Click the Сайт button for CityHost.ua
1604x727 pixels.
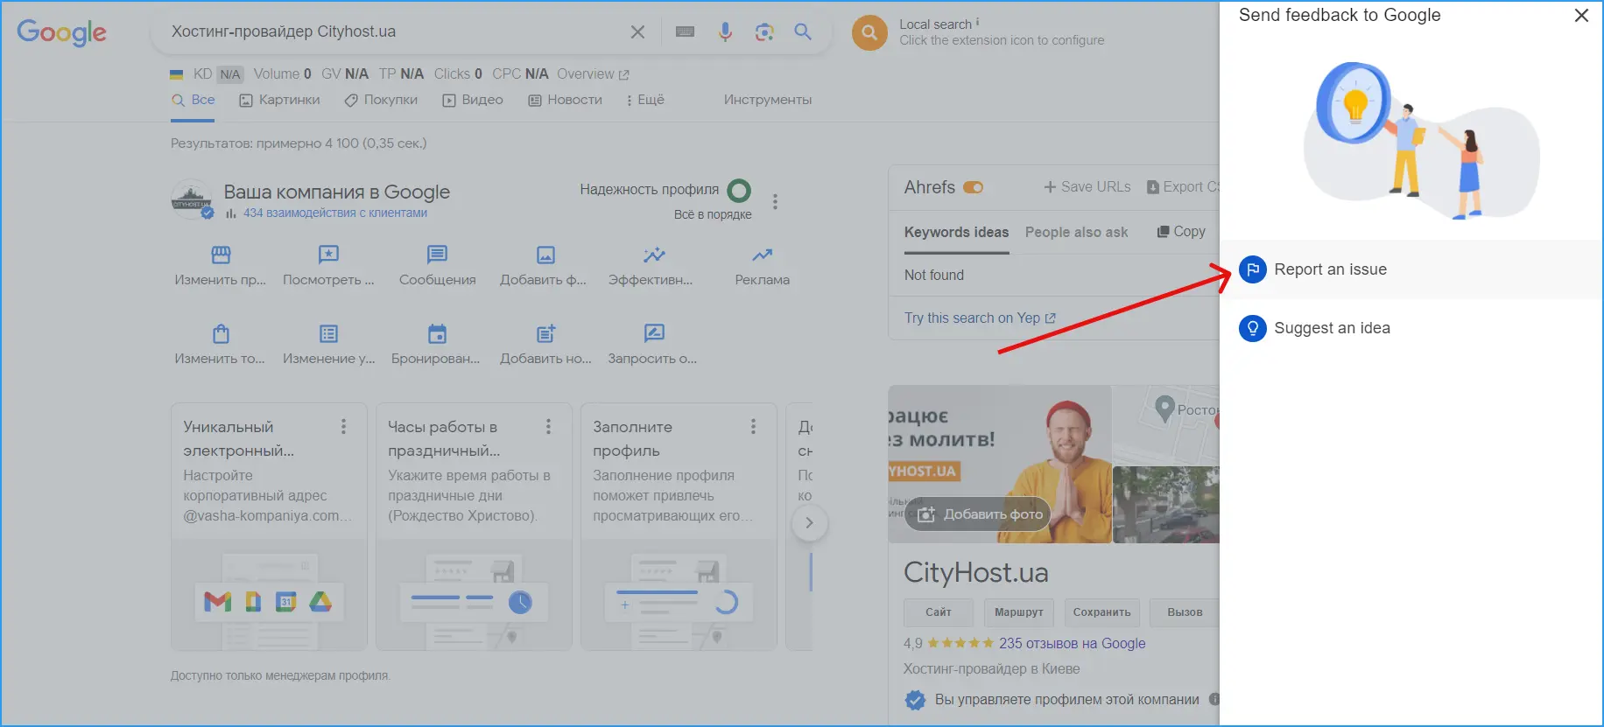pos(939,612)
